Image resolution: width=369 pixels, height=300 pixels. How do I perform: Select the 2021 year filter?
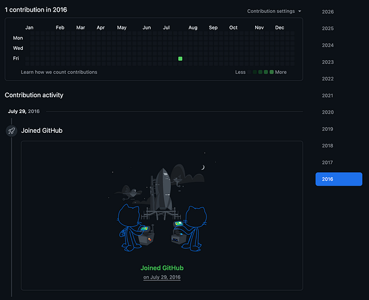pyautogui.click(x=328, y=95)
